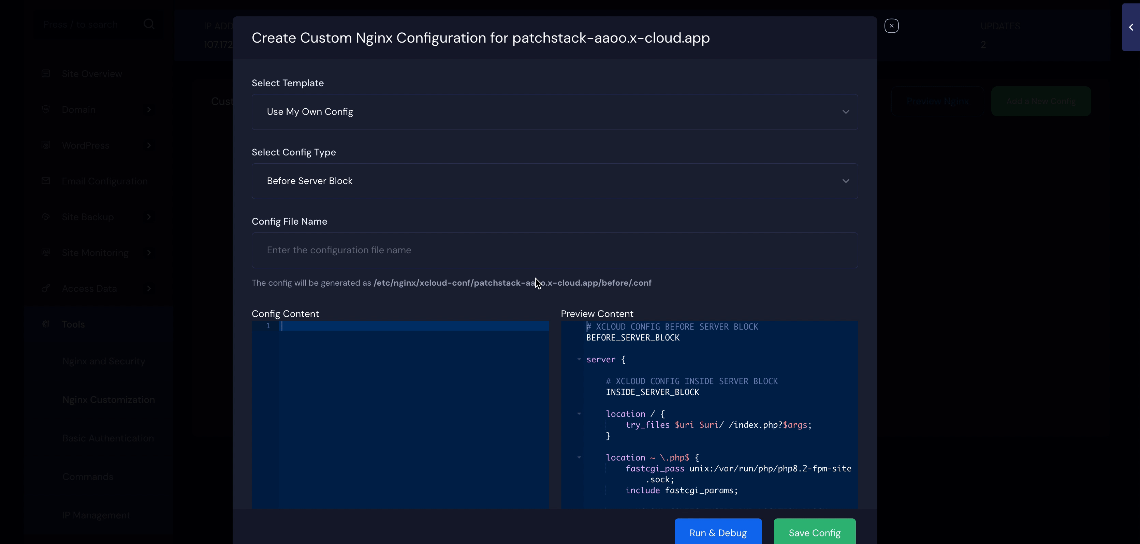This screenshot has height=544, width=1140.
Task: Focus the Config File Name input field
Action: click(x=555, y=250)
